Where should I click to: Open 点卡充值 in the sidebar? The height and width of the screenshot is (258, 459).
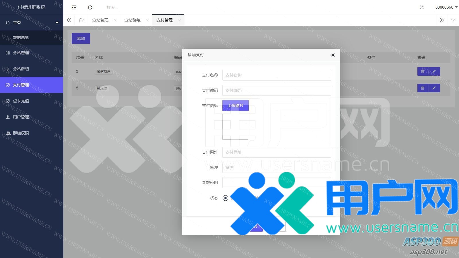(x=32, y=101)
